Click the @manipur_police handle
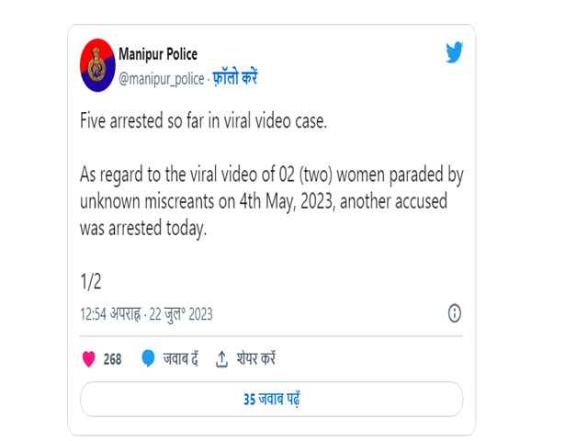Screen dimensions: 588x441 coord(162,79)
